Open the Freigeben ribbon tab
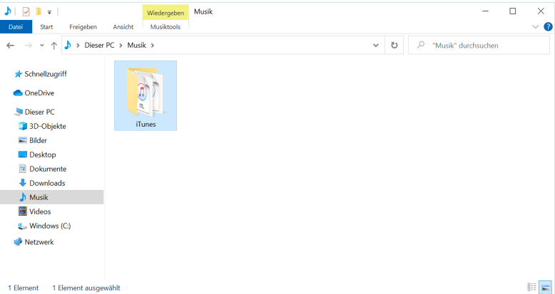Image resolution: width=555 pixels, height=294 pixels. (83, 27)
